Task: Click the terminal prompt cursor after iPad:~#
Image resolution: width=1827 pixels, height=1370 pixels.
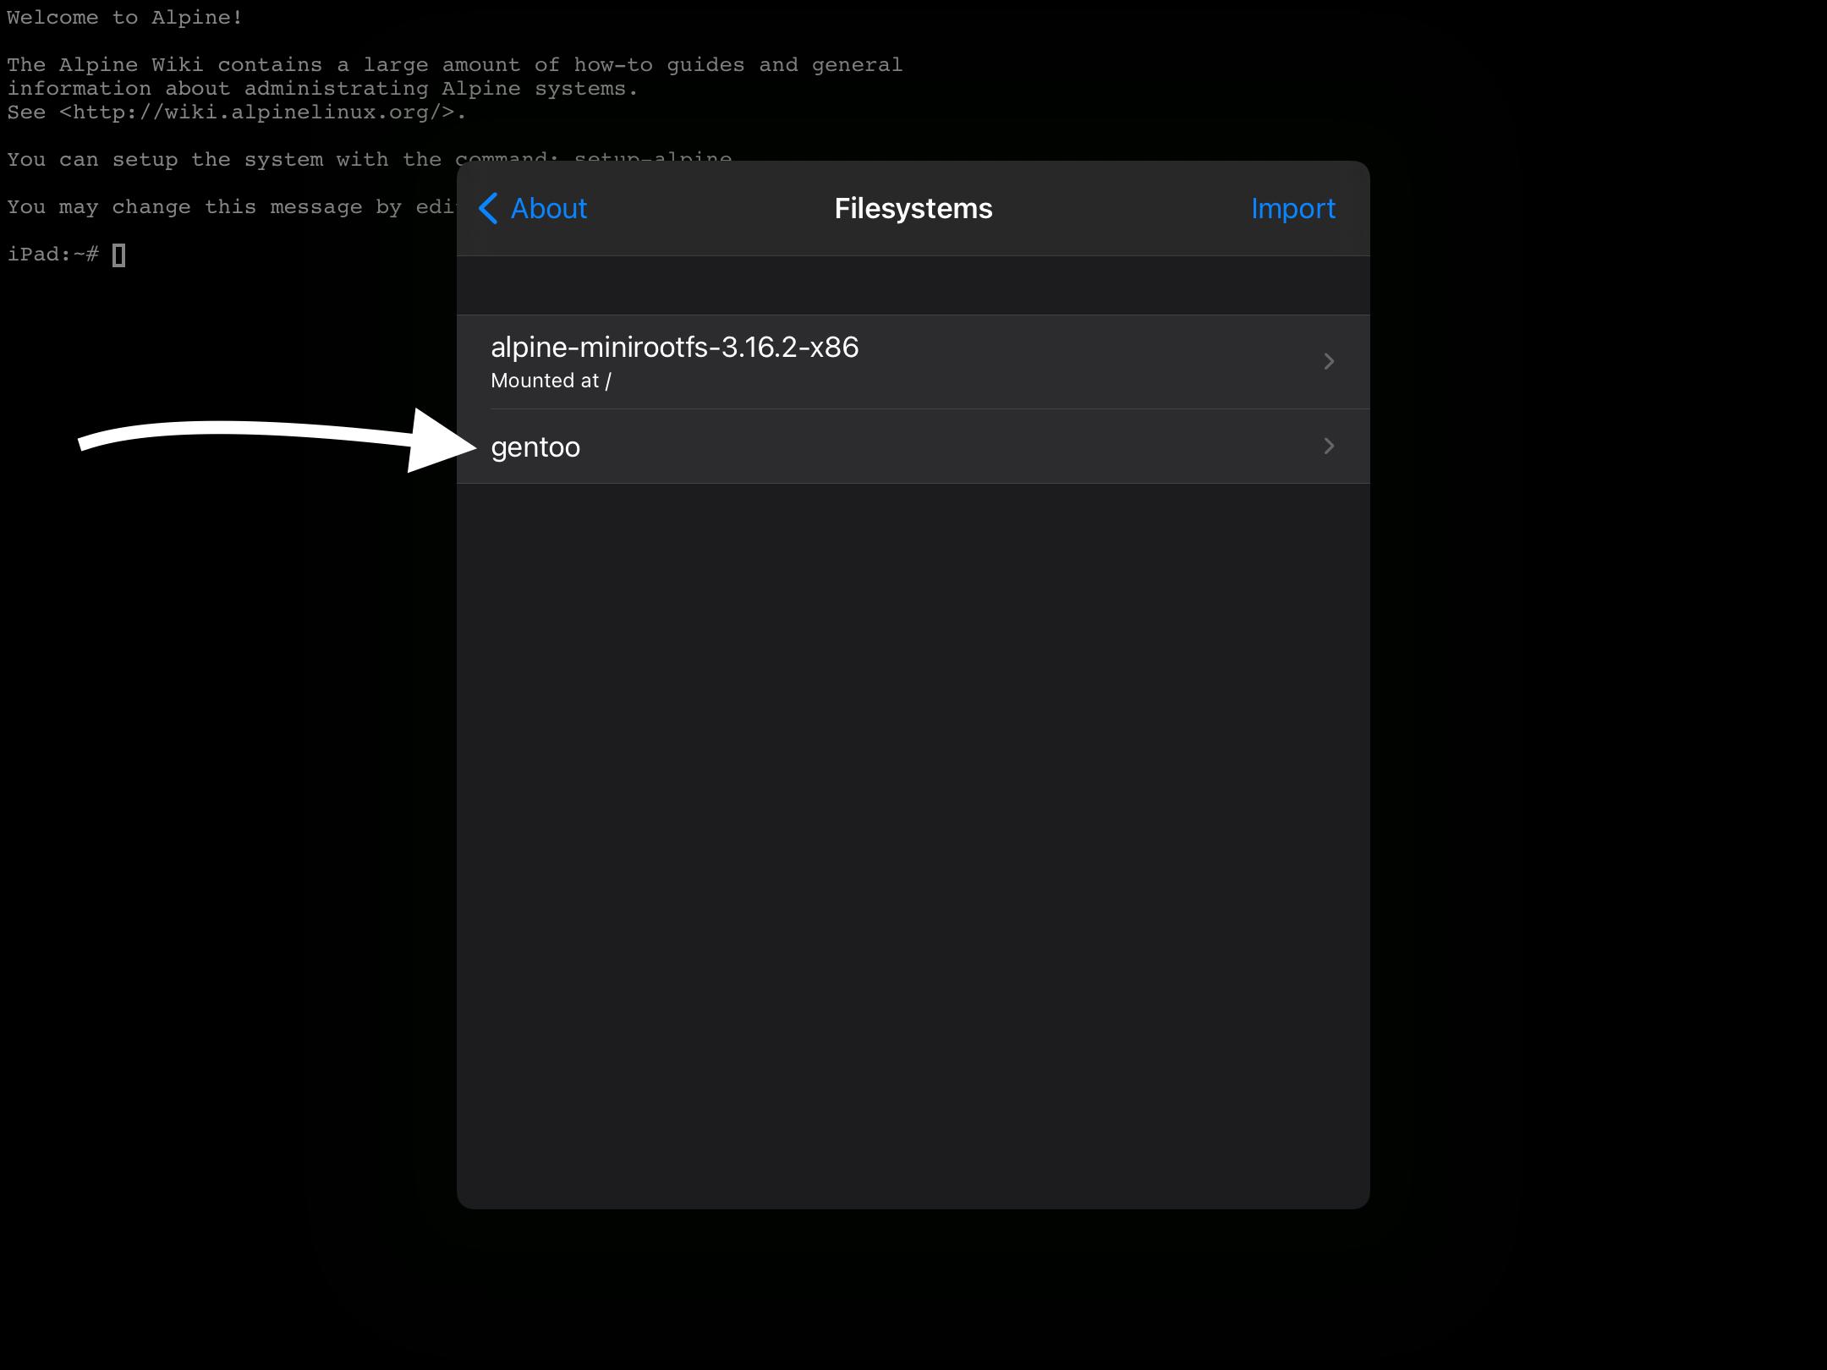Action: click(x=119, y=255)
